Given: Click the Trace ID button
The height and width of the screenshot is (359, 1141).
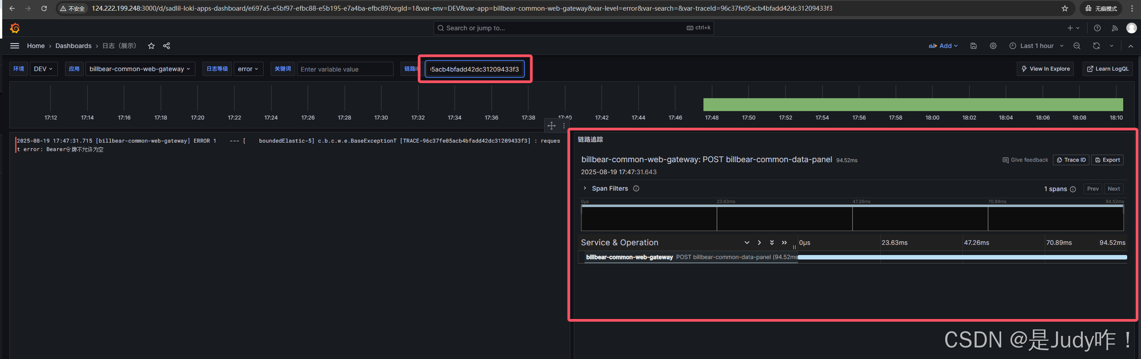Looking at the screenshot, I should pos(1071,160).
